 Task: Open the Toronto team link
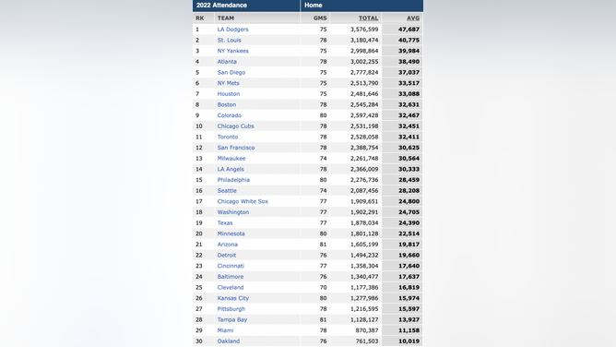click(x=228, y=138)
